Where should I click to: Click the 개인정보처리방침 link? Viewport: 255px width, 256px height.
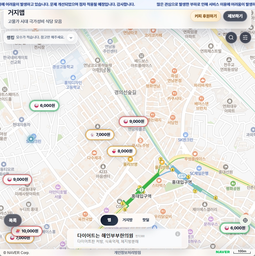click(127, 253)
